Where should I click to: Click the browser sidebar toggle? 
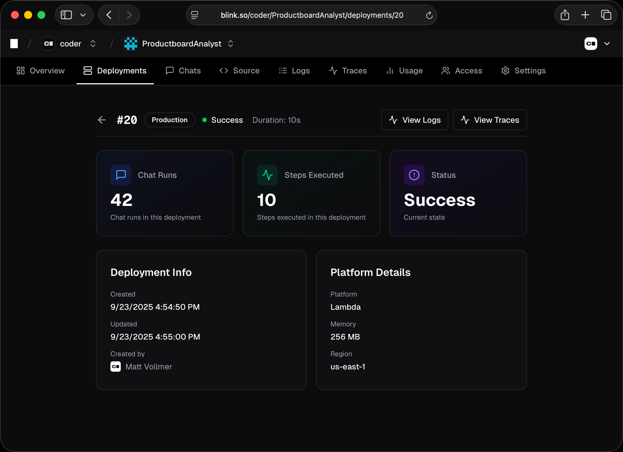coord(66,15)
